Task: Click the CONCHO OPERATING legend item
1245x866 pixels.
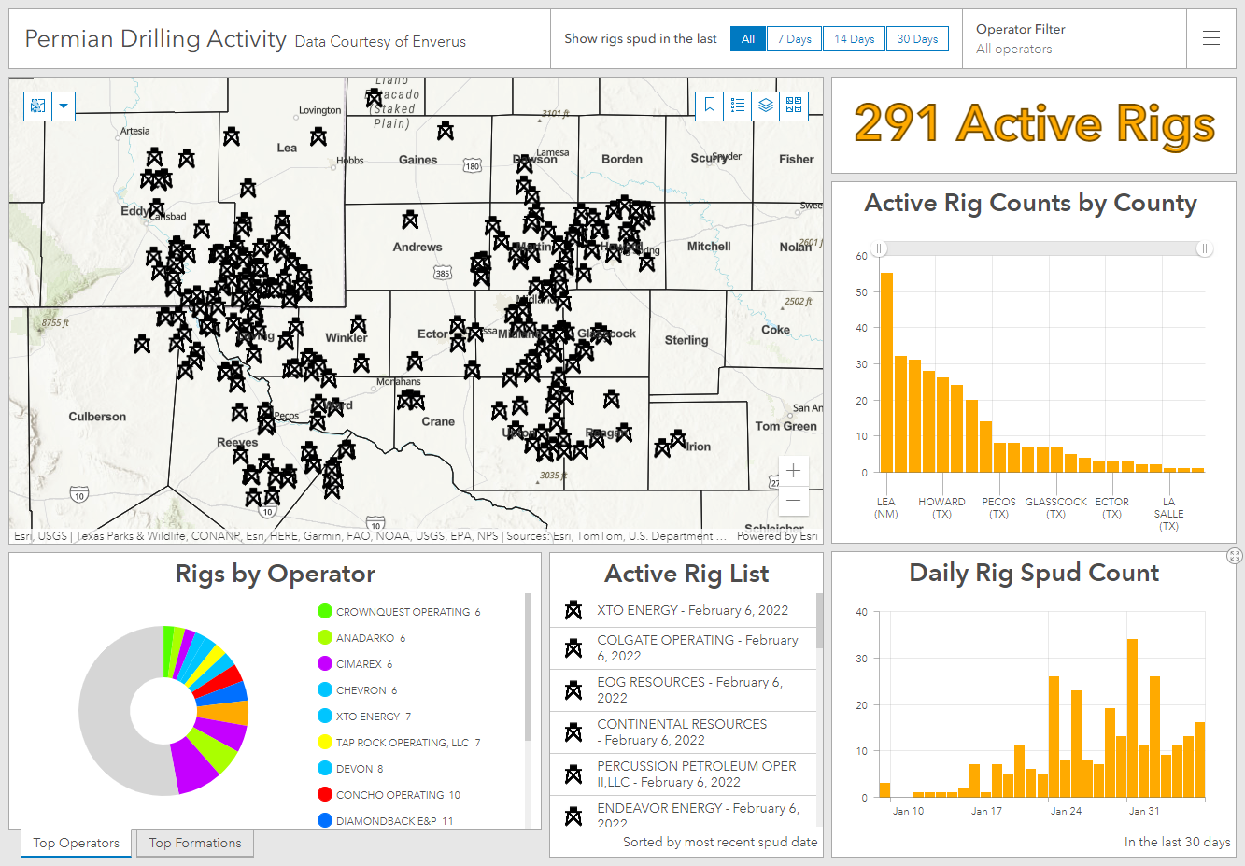Action: [x=398, y=795]
